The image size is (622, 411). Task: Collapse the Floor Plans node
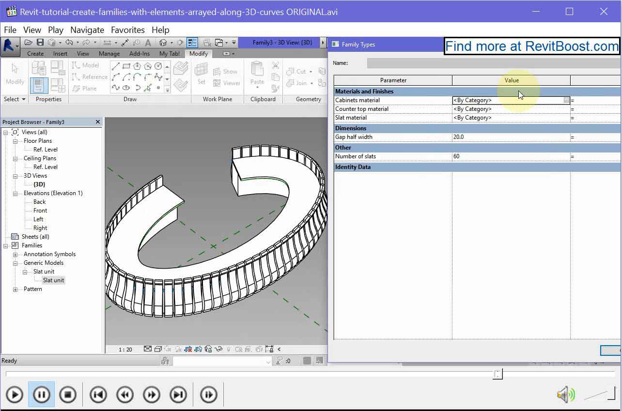tap(15, 141)
